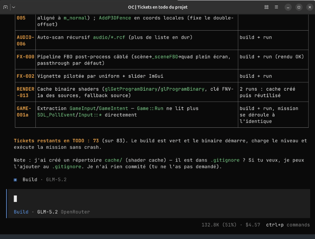This screenshot has height=239, width=315.
Task: Click the glProgramBinary code text
Action: (182, 89)
